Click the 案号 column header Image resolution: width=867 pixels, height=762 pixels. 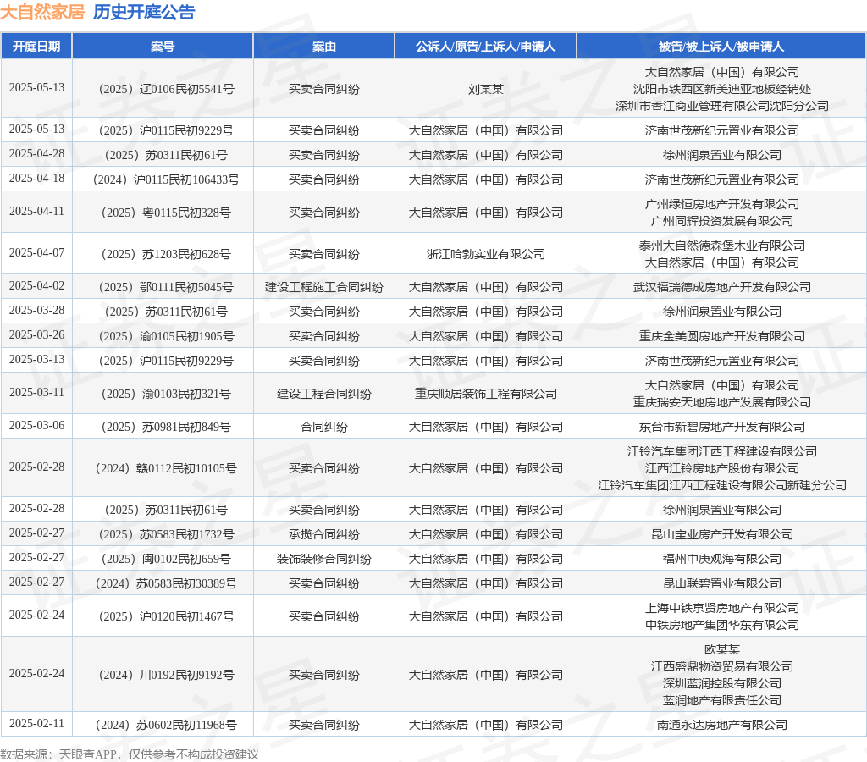tap(163, 47)
